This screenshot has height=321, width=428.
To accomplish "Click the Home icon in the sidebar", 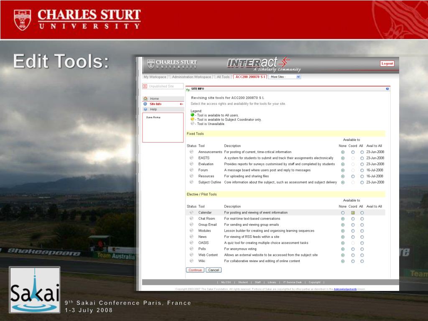I will pos(145,99).
